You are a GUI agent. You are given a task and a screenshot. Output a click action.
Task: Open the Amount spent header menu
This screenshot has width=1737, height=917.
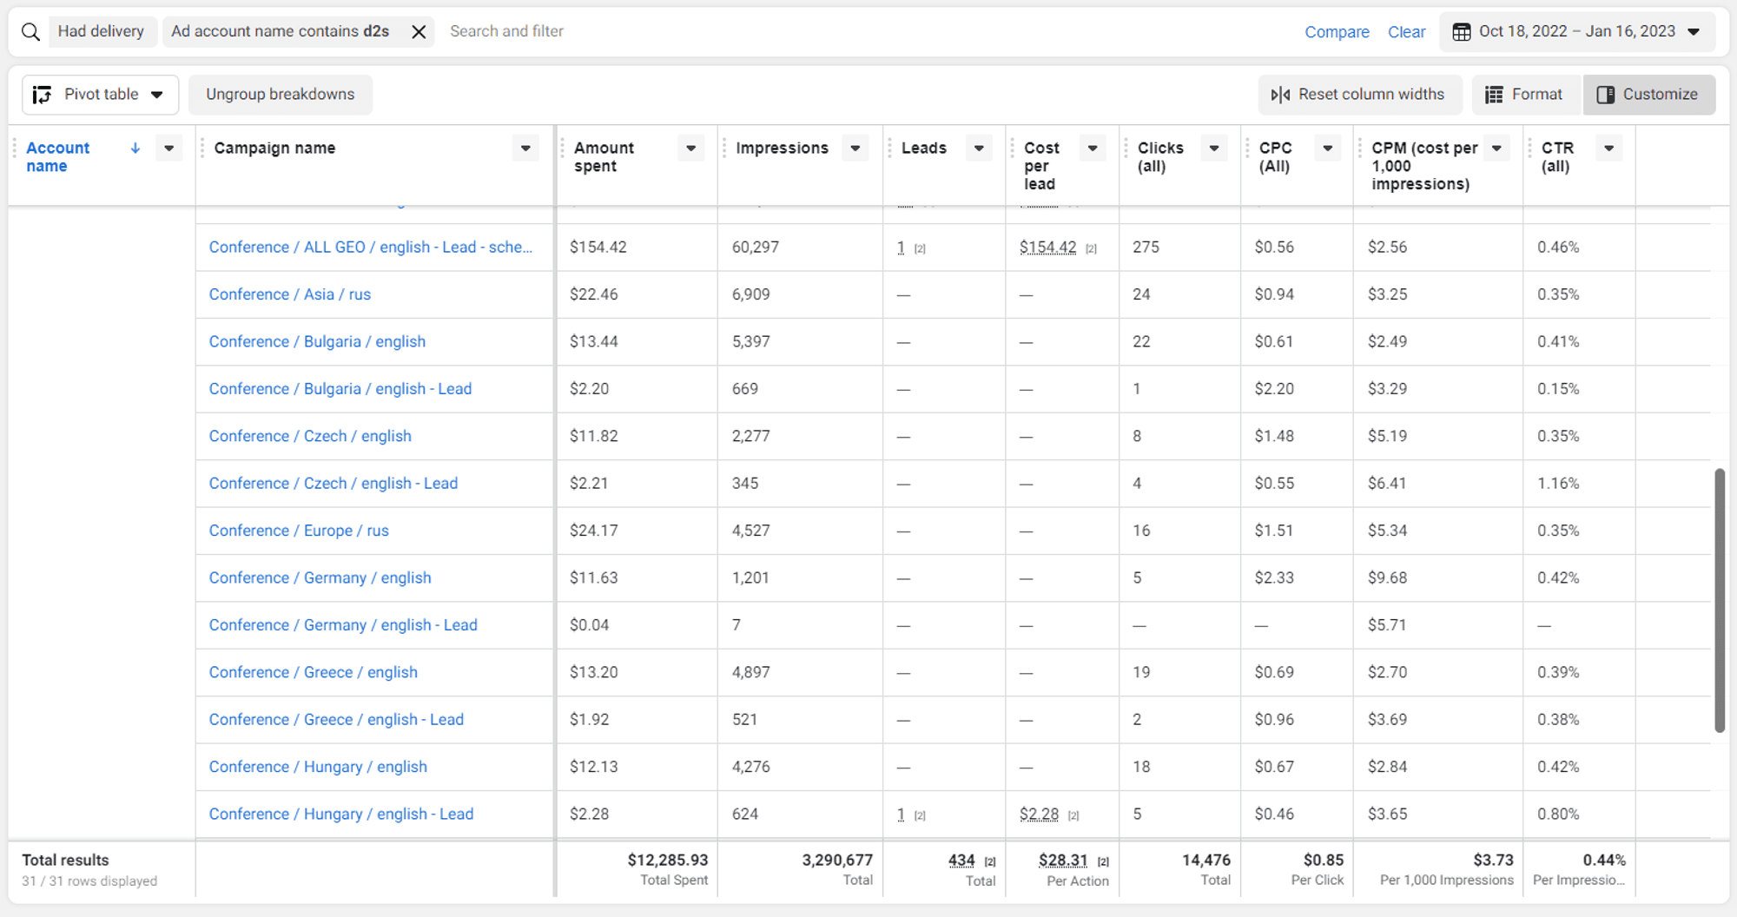[x=690, y=148]
